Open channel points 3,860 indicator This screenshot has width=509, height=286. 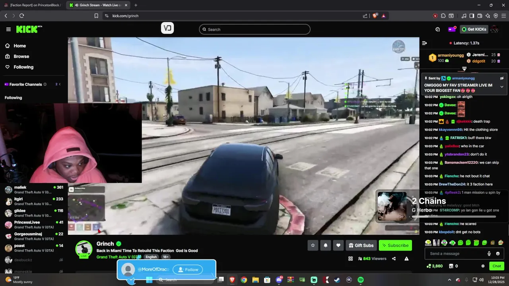(434, 266)
